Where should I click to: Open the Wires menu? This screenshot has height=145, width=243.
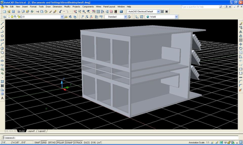[98, 7]
